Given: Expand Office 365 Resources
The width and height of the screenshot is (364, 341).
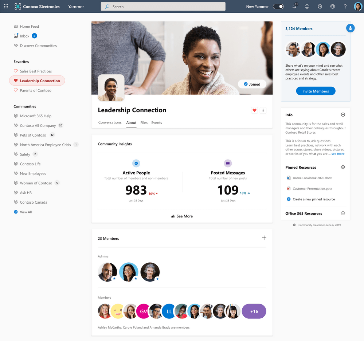Looking at the screenshot, I should click(343, 213).
